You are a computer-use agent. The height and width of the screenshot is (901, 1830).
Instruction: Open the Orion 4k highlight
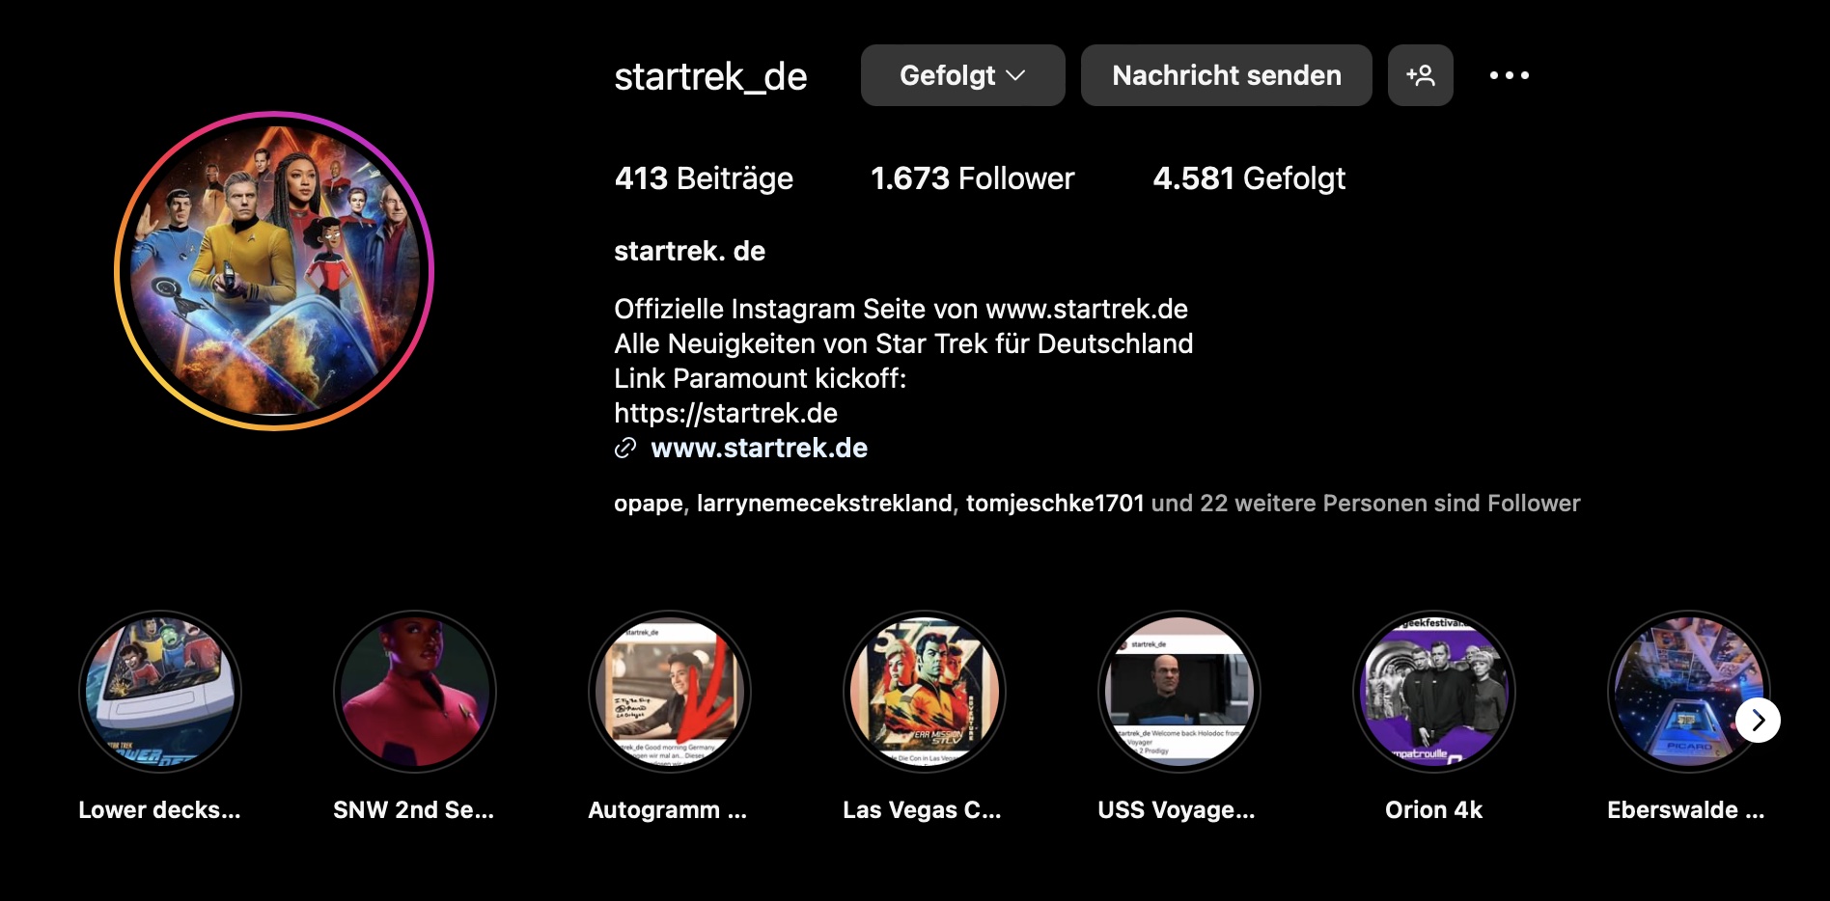(1434, 692)
